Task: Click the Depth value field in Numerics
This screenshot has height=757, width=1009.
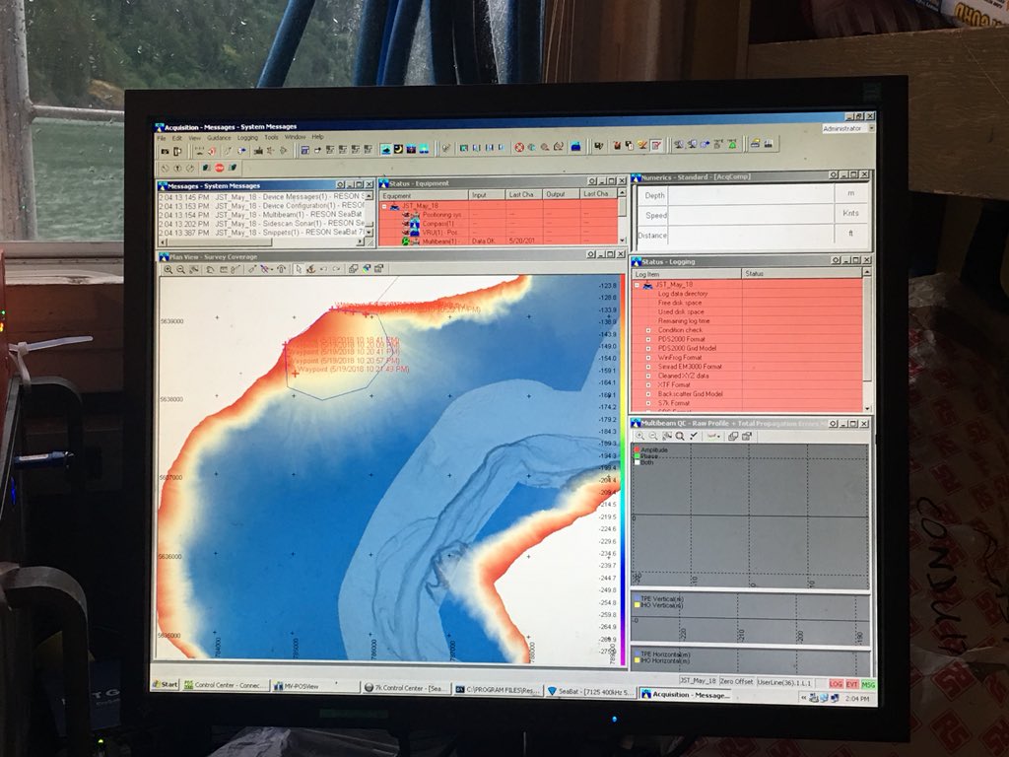Action: point(750,194)
